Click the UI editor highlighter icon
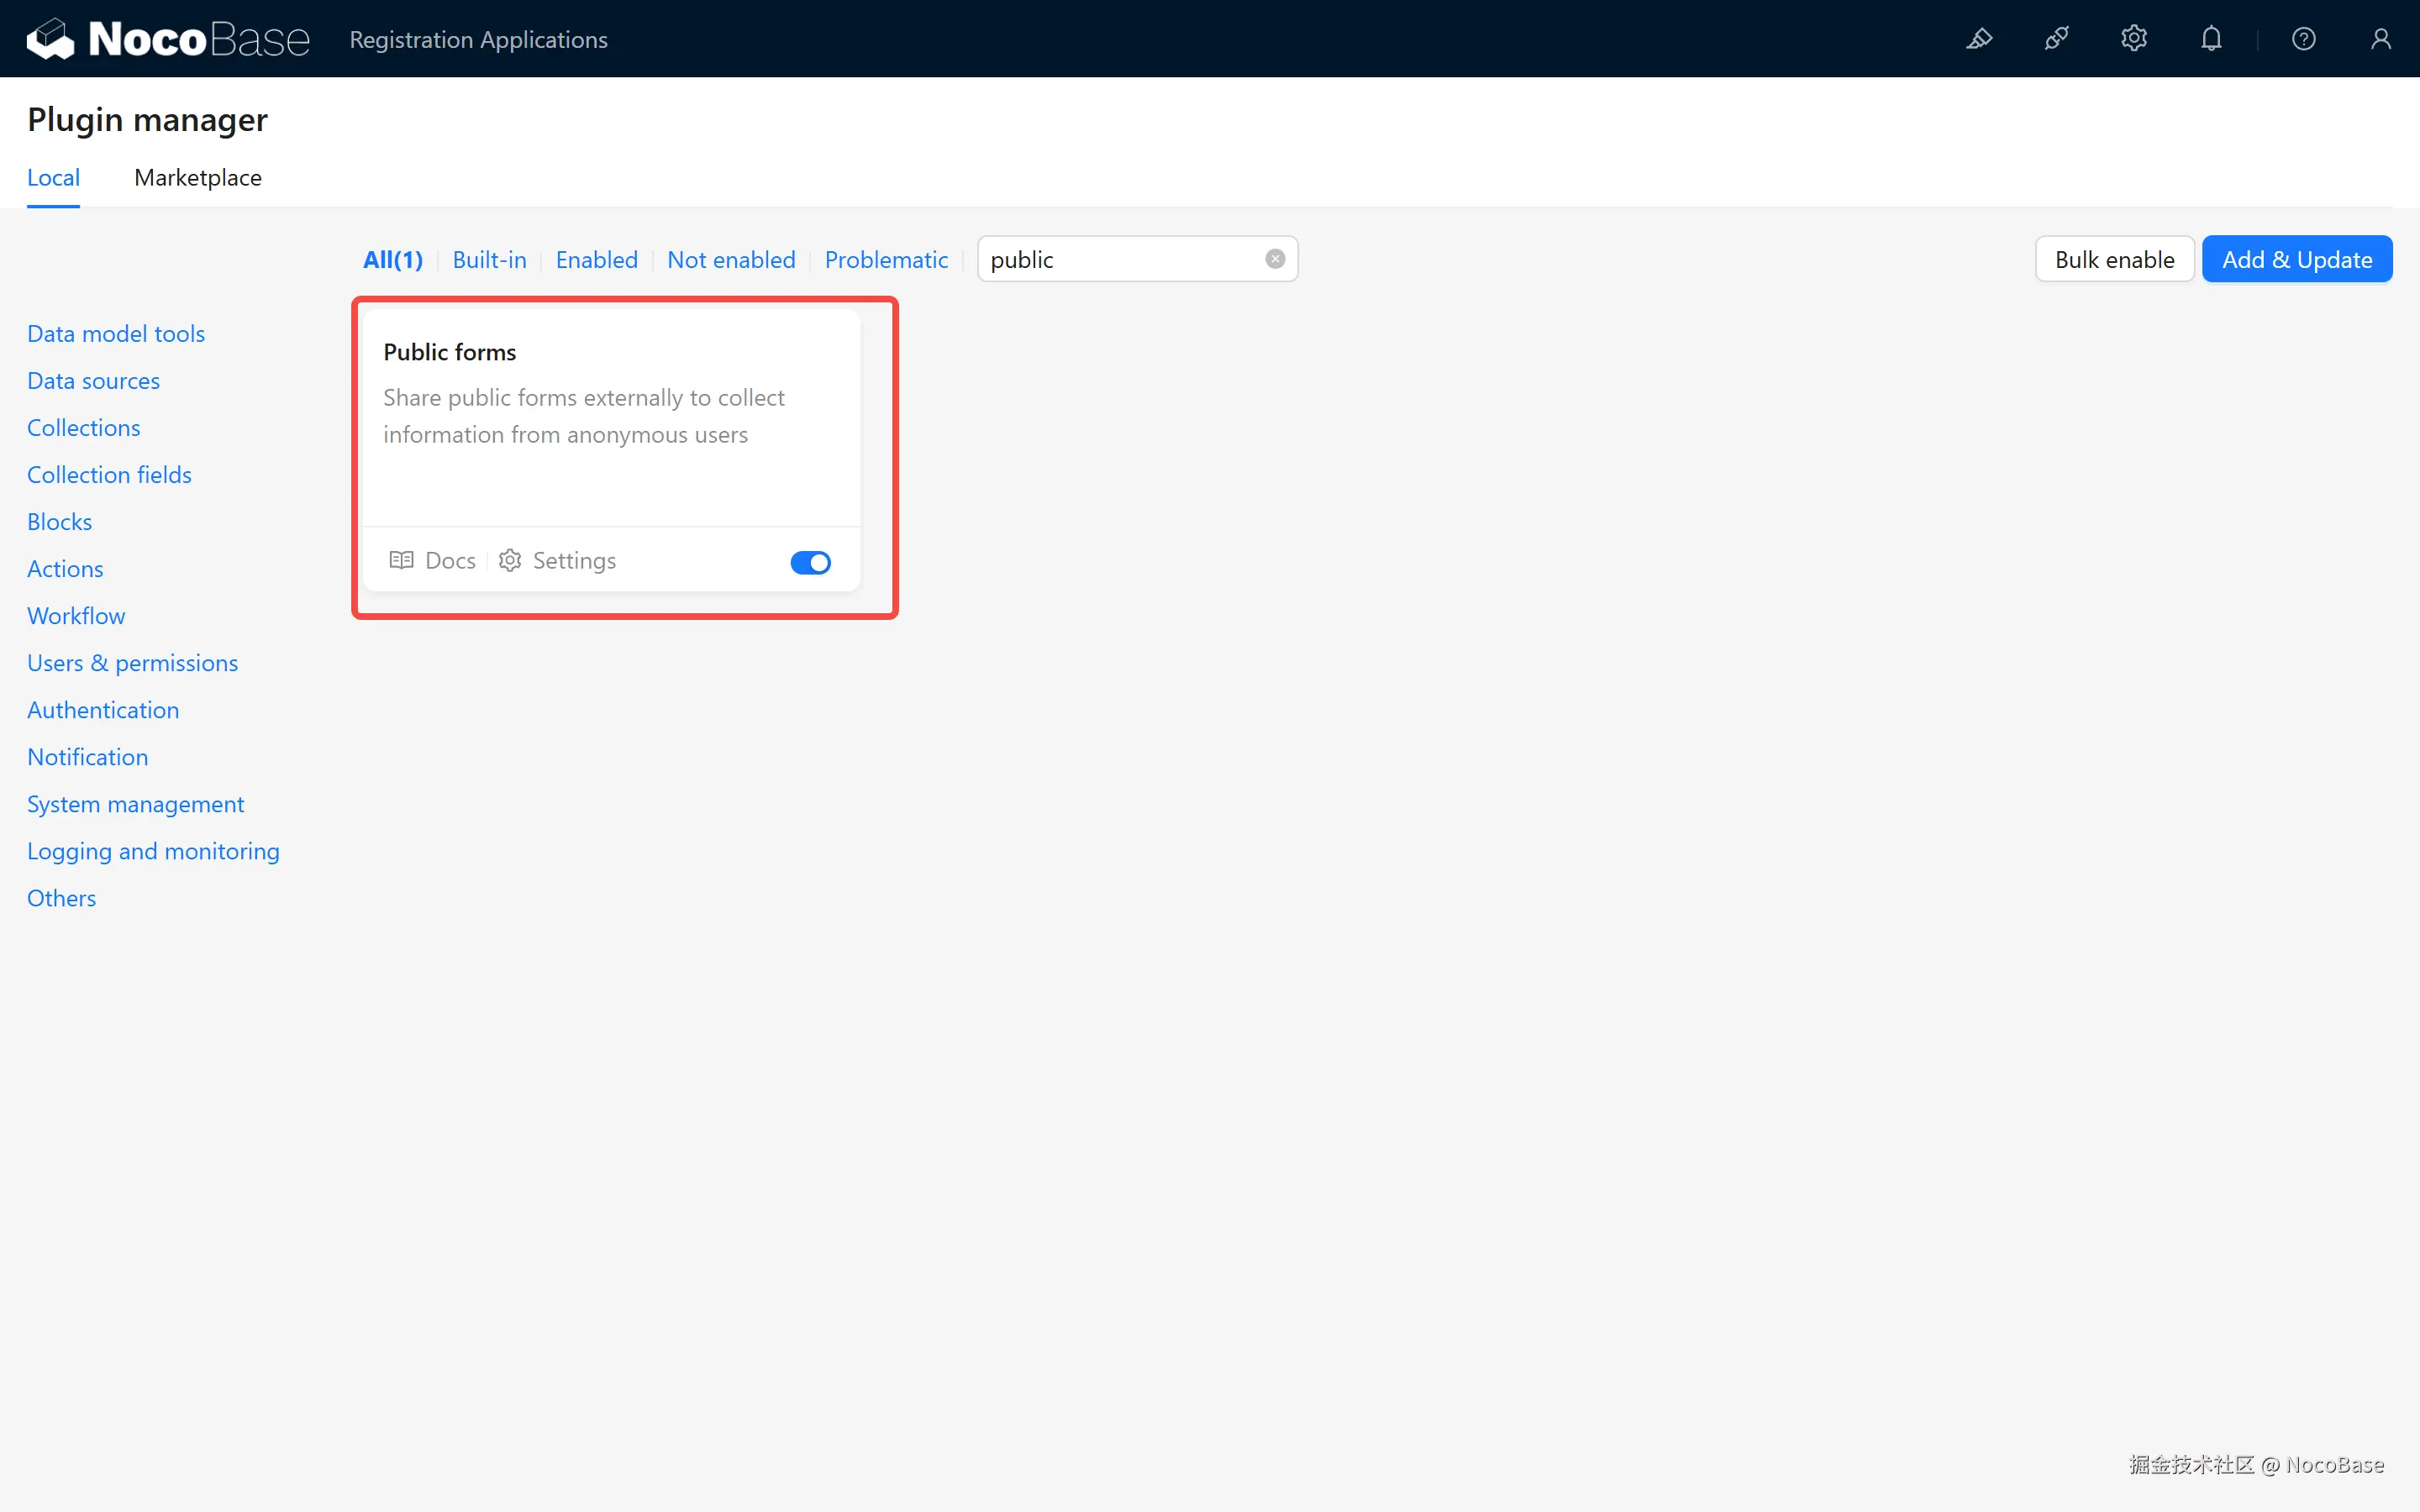 click(x=1979, y=39)
